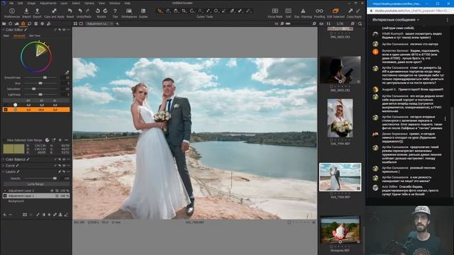This screenshot has width=454, height=255.
Task: Click the Layers Opacity slider handle
Action: 55,178
